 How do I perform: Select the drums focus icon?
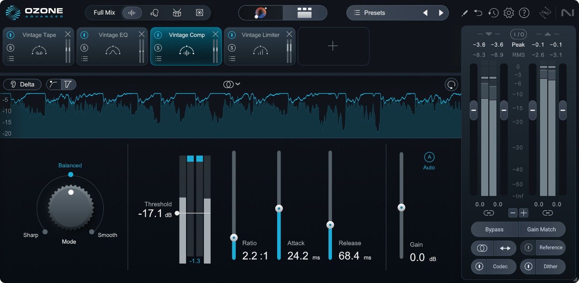point(177,13)
